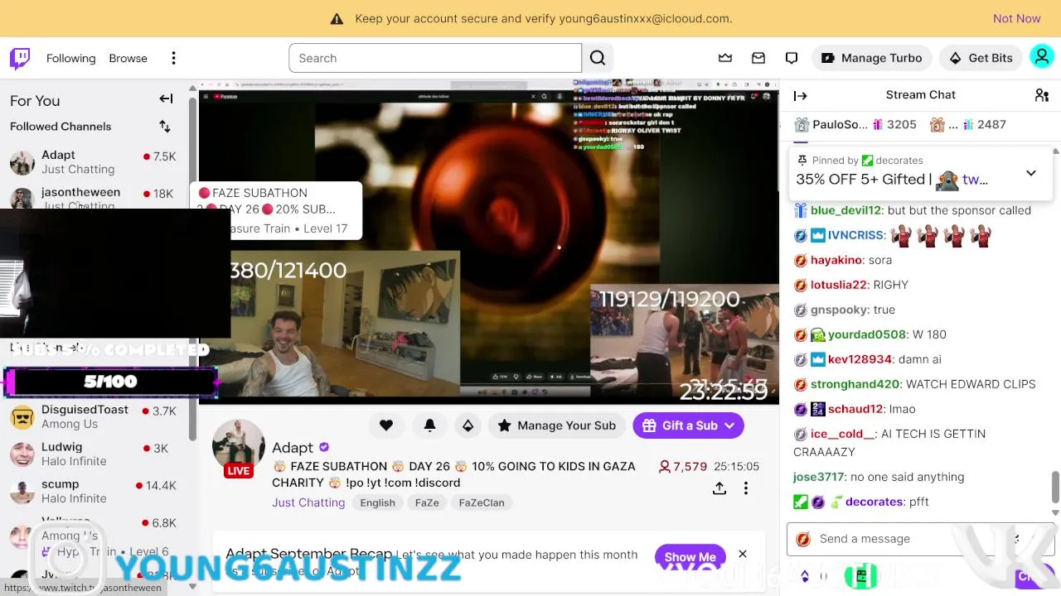Image resolution: width=1061 pixels, height=596 pixels.
Task: Click Show Me on recap banner
Action: point(690,557)
